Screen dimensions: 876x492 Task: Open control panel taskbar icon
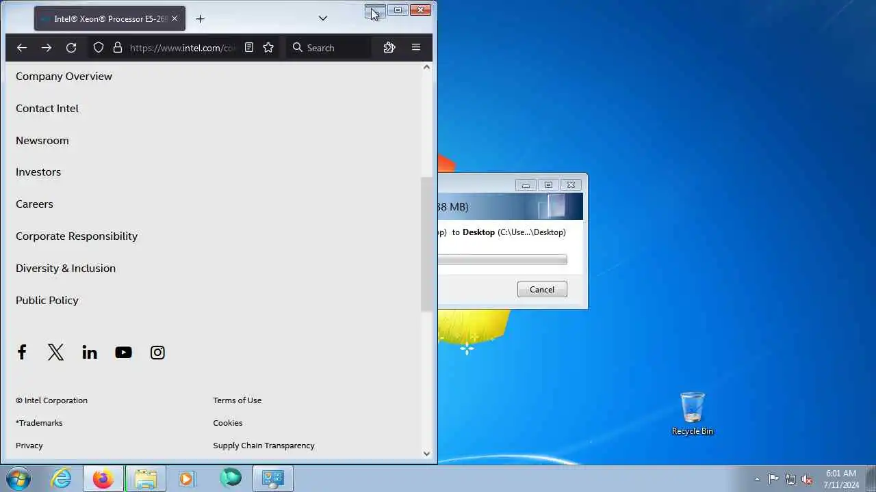pos(273,479)
